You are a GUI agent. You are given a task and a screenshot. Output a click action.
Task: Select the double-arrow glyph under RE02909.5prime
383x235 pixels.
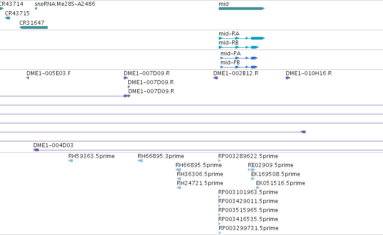pos(252,170)
